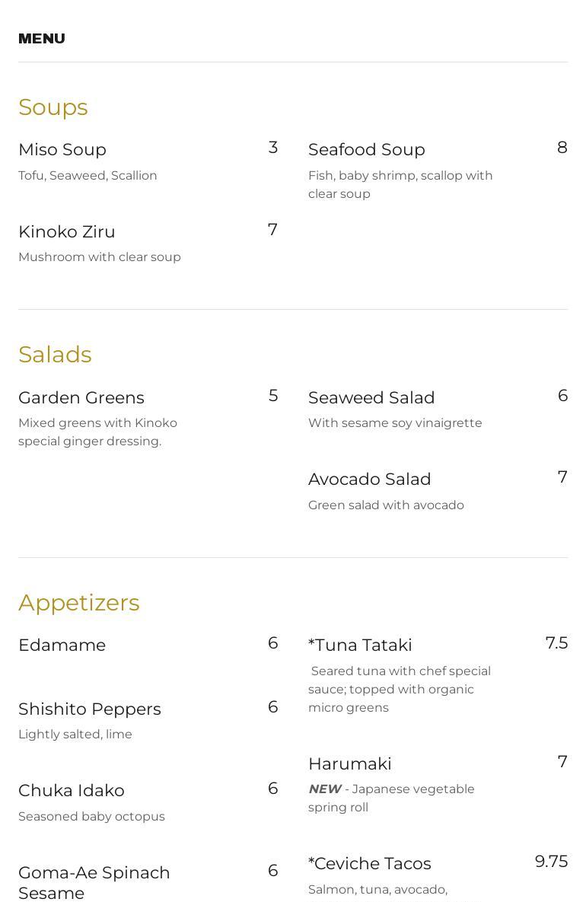
Task: Click the Seafood Soup description text
Action: pyautogui.click(x=400, y=185)
